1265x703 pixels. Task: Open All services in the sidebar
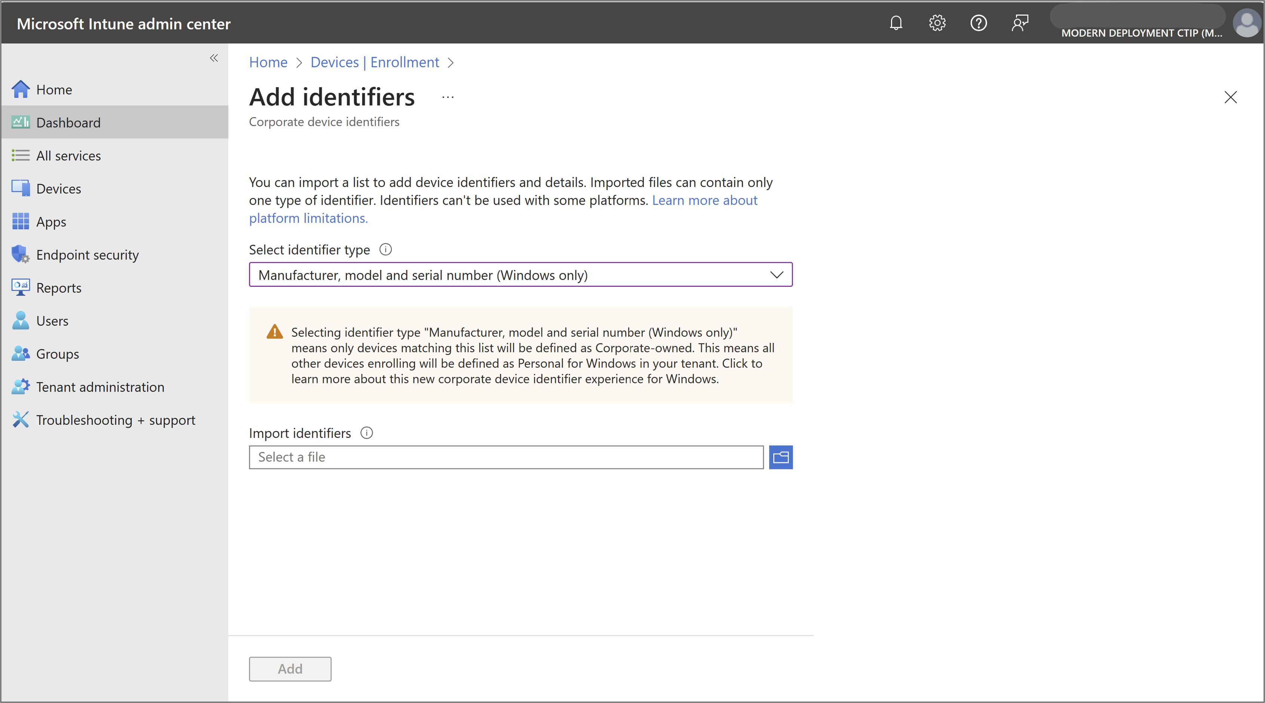point(68,155)
